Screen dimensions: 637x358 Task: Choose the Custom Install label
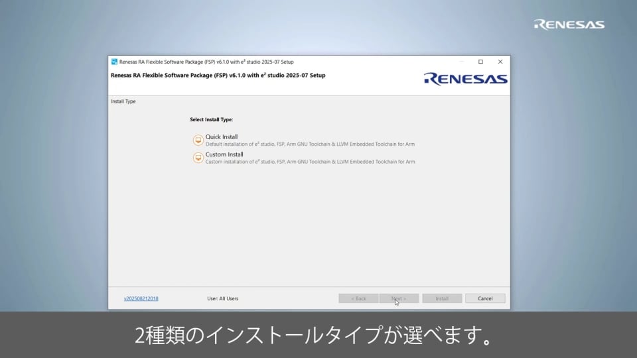click(x=224, y=154)
